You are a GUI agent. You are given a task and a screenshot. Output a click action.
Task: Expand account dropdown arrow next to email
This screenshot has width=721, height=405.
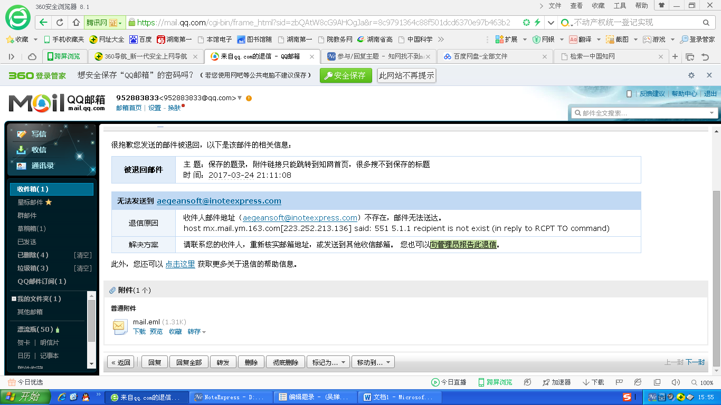tap(240, 98)
